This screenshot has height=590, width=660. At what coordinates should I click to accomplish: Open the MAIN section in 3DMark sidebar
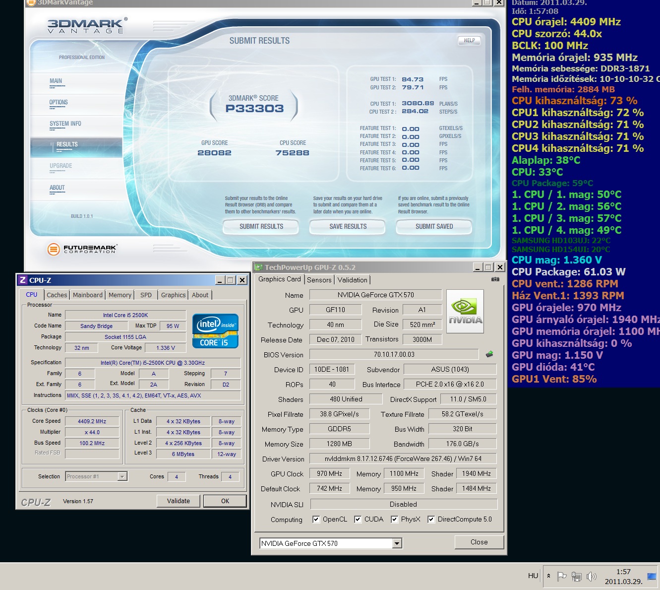[x=76, y=83]
